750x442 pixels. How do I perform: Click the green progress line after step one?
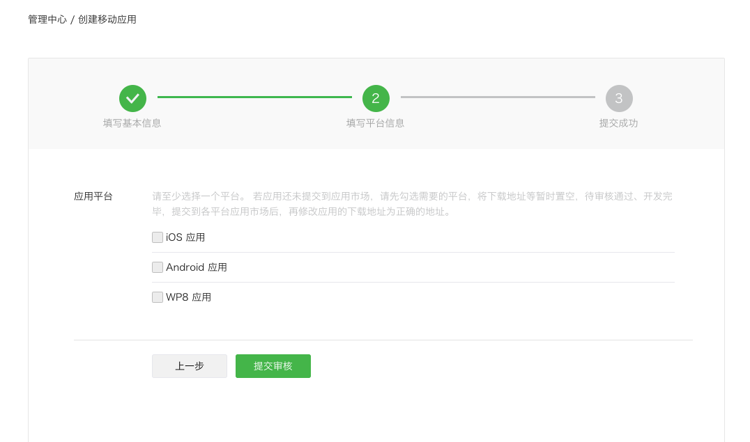coord(254,97)
